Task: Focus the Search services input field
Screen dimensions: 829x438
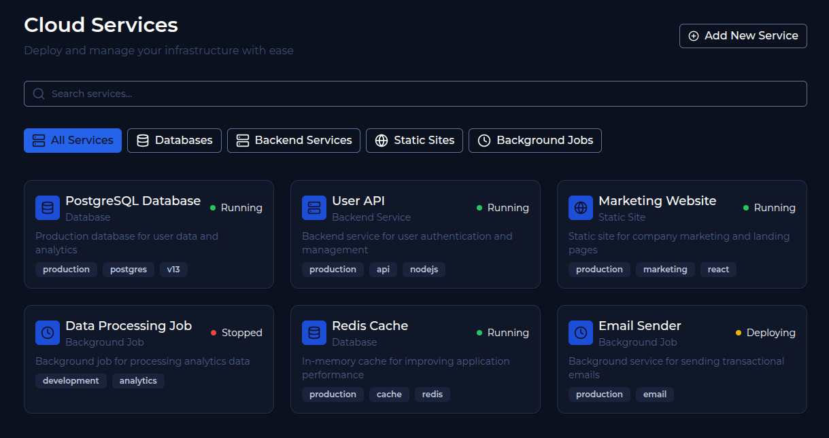Action: (x=422, y=94)
